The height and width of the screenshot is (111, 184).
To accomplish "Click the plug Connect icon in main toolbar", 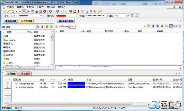I will (20, 12).
